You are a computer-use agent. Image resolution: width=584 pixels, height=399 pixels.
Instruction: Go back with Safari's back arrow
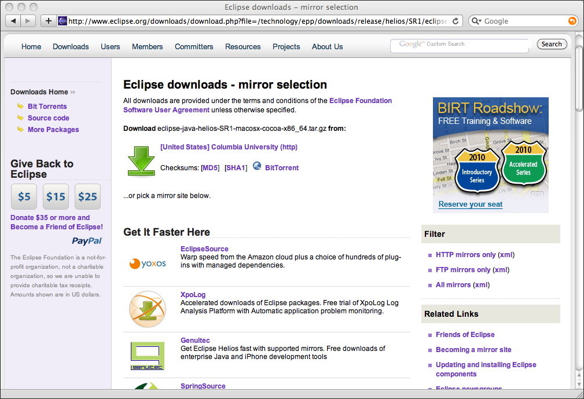click(13, 21)
